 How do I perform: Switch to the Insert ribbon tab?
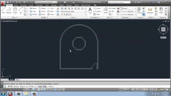pos(16,5)
